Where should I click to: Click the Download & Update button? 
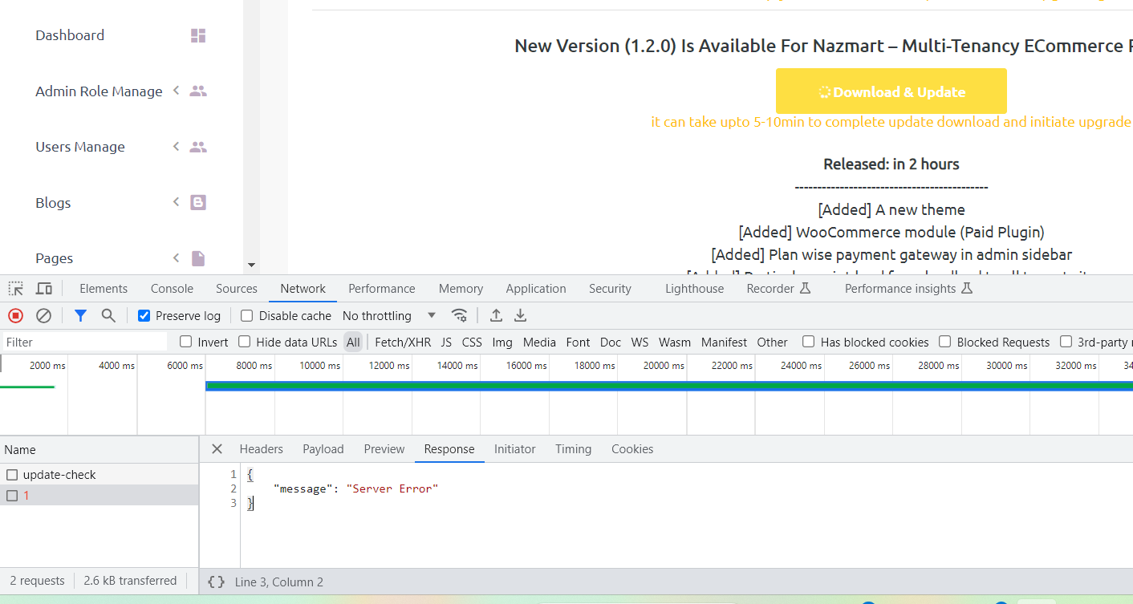pyautogui.click(x=891, y=91)
